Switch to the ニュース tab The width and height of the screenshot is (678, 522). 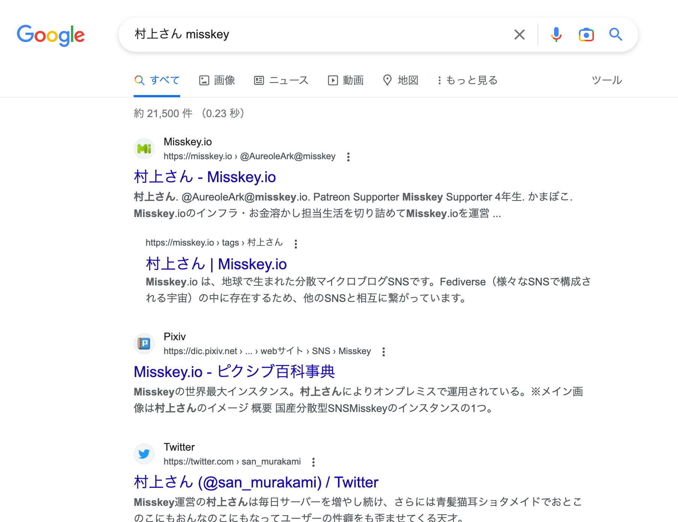click(281, 80)
